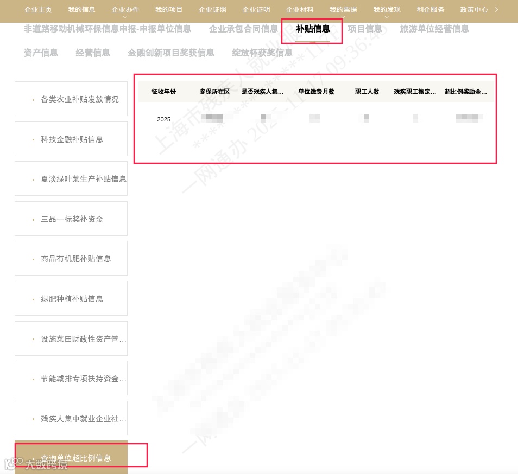Select 各类农业补贴发放情况 in sidebar
The width and height of the screenshot is (518, 474).
pos(71,99)
